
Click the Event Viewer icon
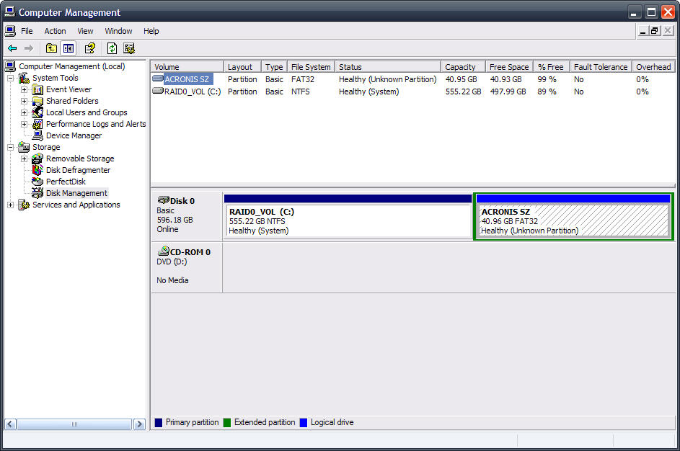tap(37, 89)
